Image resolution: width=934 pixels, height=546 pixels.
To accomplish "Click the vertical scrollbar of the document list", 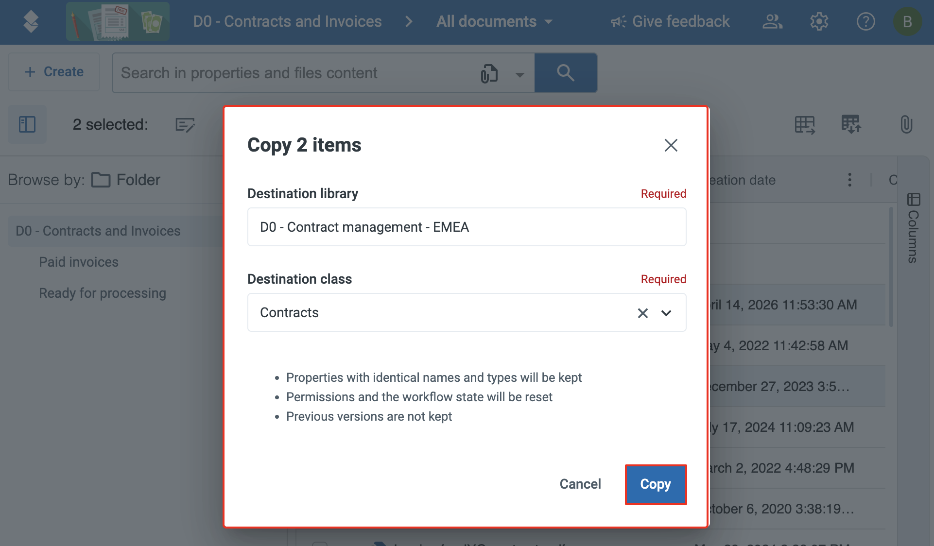I will pyautogui.click(x=891, y=267).
